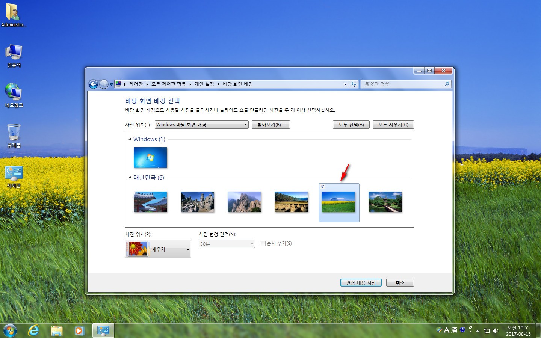Go to 제어판 in breadcrumb
This screenshot has width=541, height=338.
[136, 84]
